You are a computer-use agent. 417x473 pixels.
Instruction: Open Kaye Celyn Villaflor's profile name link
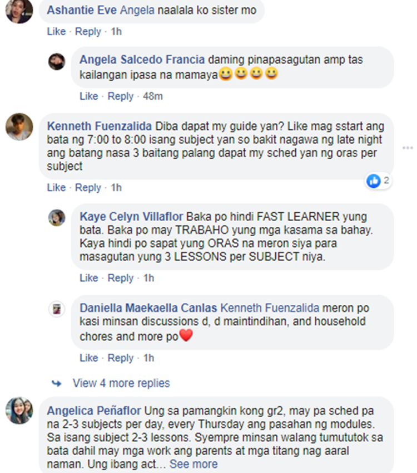point(131,217)
